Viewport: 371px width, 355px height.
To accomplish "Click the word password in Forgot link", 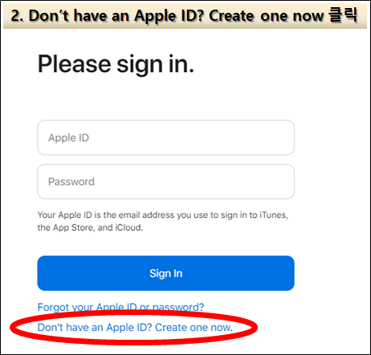I will tap(178, 307).
